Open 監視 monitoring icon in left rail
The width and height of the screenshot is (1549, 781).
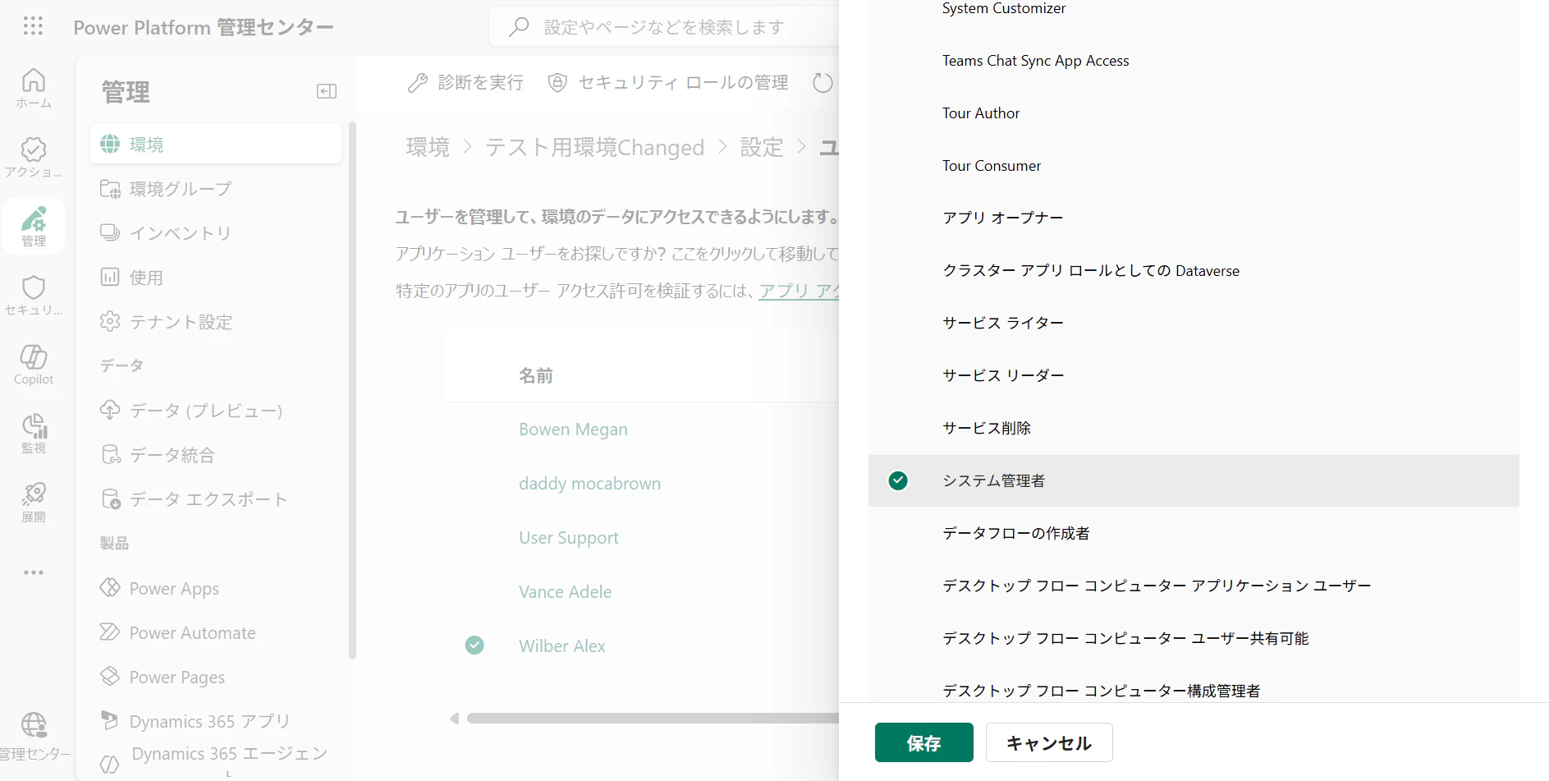pos(34,434)
